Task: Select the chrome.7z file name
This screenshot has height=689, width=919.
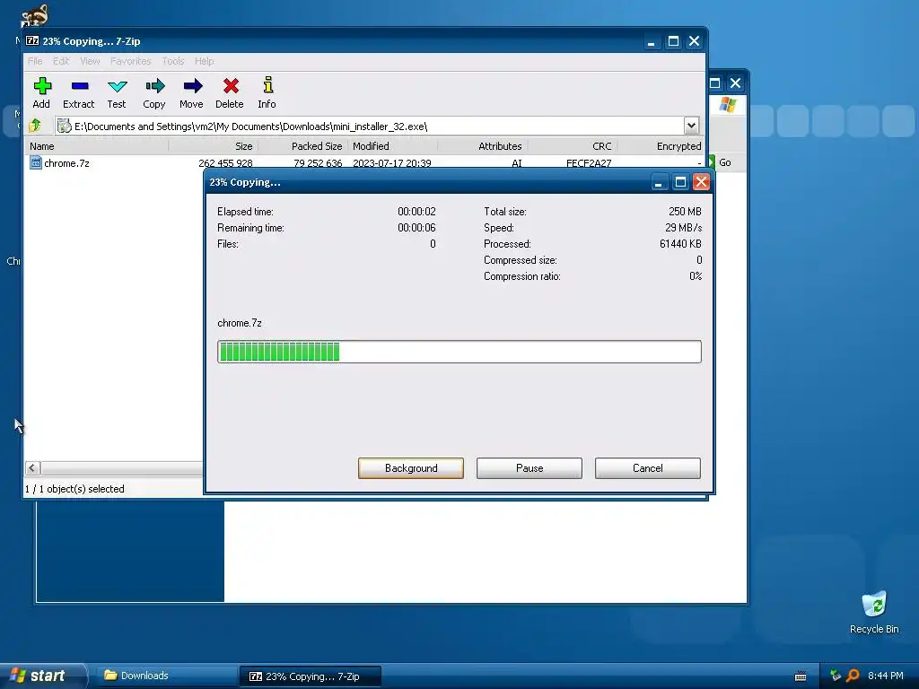Action: pos(66,163)
